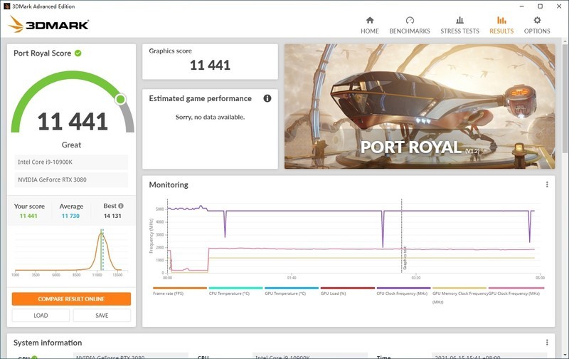
Task: Toggle the CPU Clock Frequency legend series
Action: point(403,291)
